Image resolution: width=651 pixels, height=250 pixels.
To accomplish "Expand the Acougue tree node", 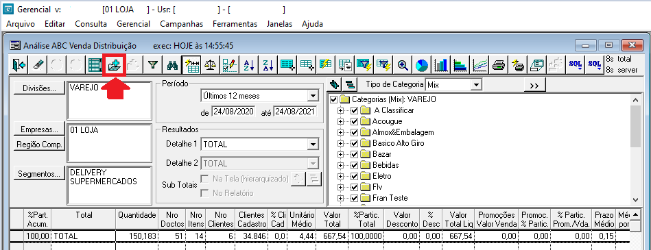I will (341, 121).
